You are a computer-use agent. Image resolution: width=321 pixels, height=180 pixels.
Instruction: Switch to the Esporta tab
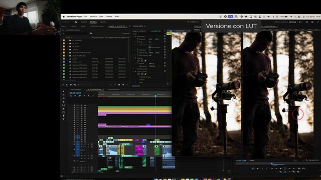pyautogui.click(x=102, y=22)
